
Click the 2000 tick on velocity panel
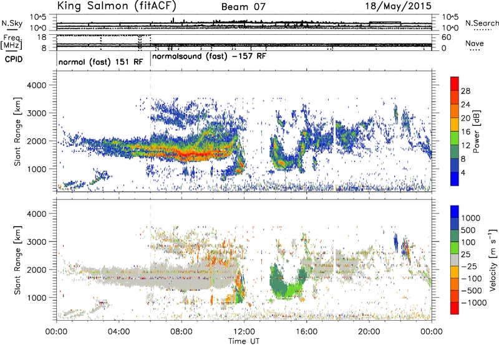36,270
